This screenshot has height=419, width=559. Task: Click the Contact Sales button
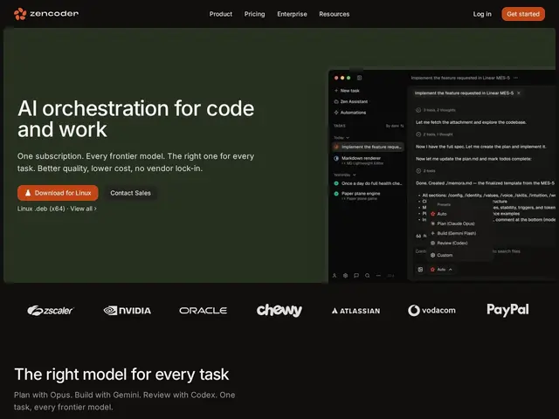coord(130,193)
